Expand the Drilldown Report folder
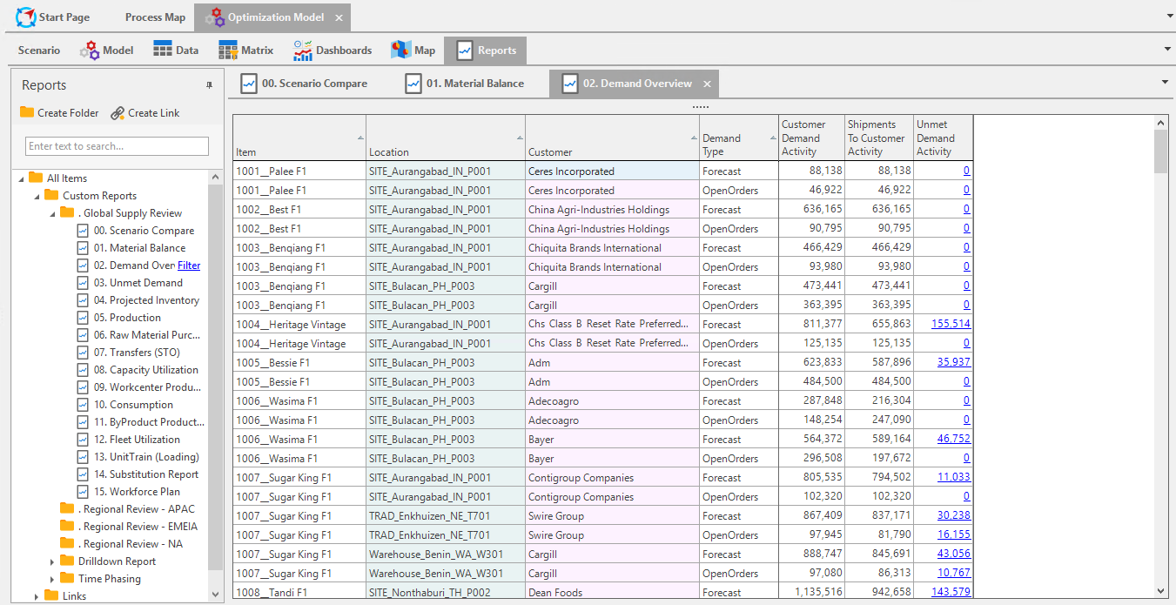Screen dimensions: 1176x605 pyautogui.click(x=52, y=561)
